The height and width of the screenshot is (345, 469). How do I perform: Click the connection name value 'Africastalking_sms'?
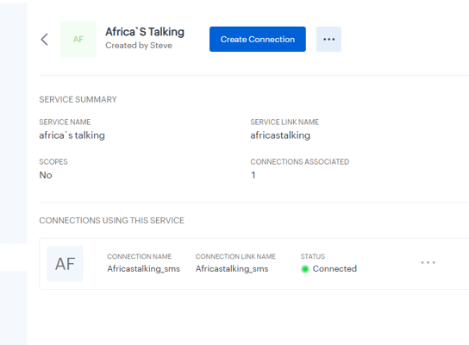tap(144, 269)
